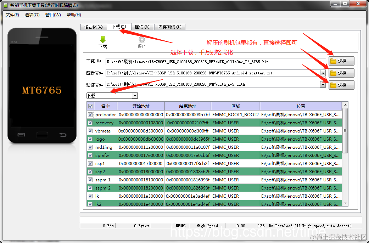369x243 pixels.
Task: Click the 0 B/s transfer speed entry
Action: pos(97,226)
